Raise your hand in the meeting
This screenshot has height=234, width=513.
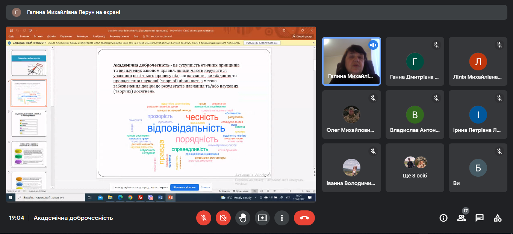pyautogui.click(x=243, y=218)
